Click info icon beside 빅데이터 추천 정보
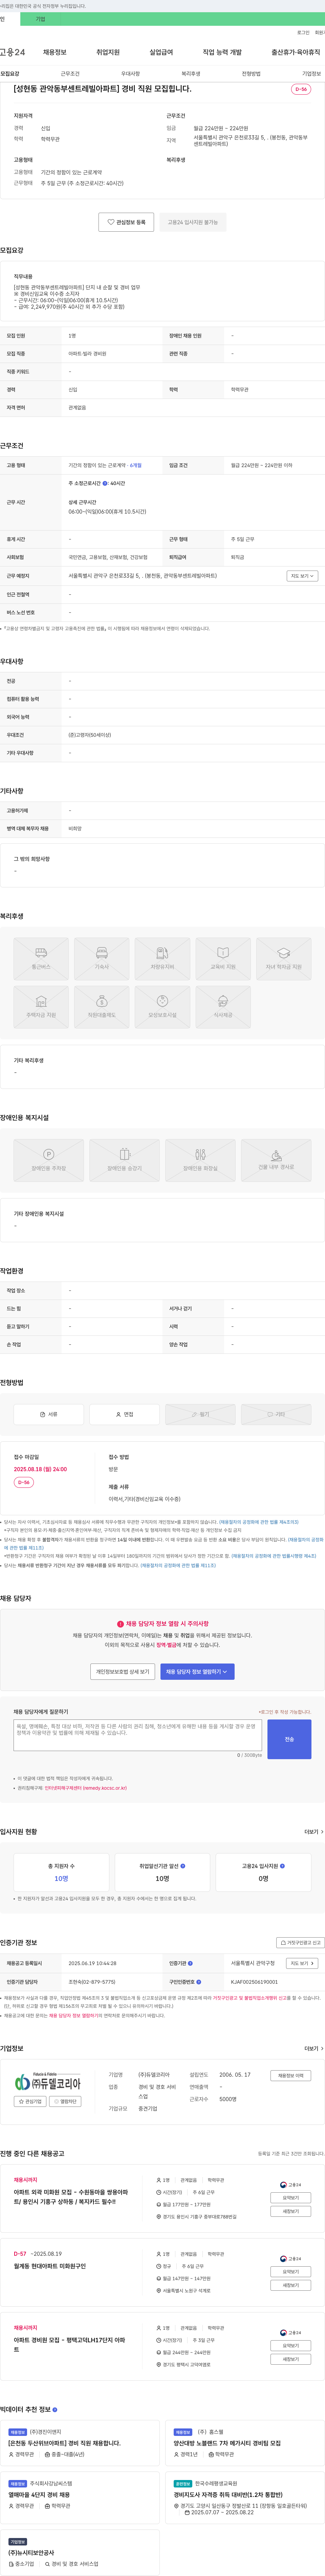This screenshot has width=325, height=2576. click(55, 2410)
